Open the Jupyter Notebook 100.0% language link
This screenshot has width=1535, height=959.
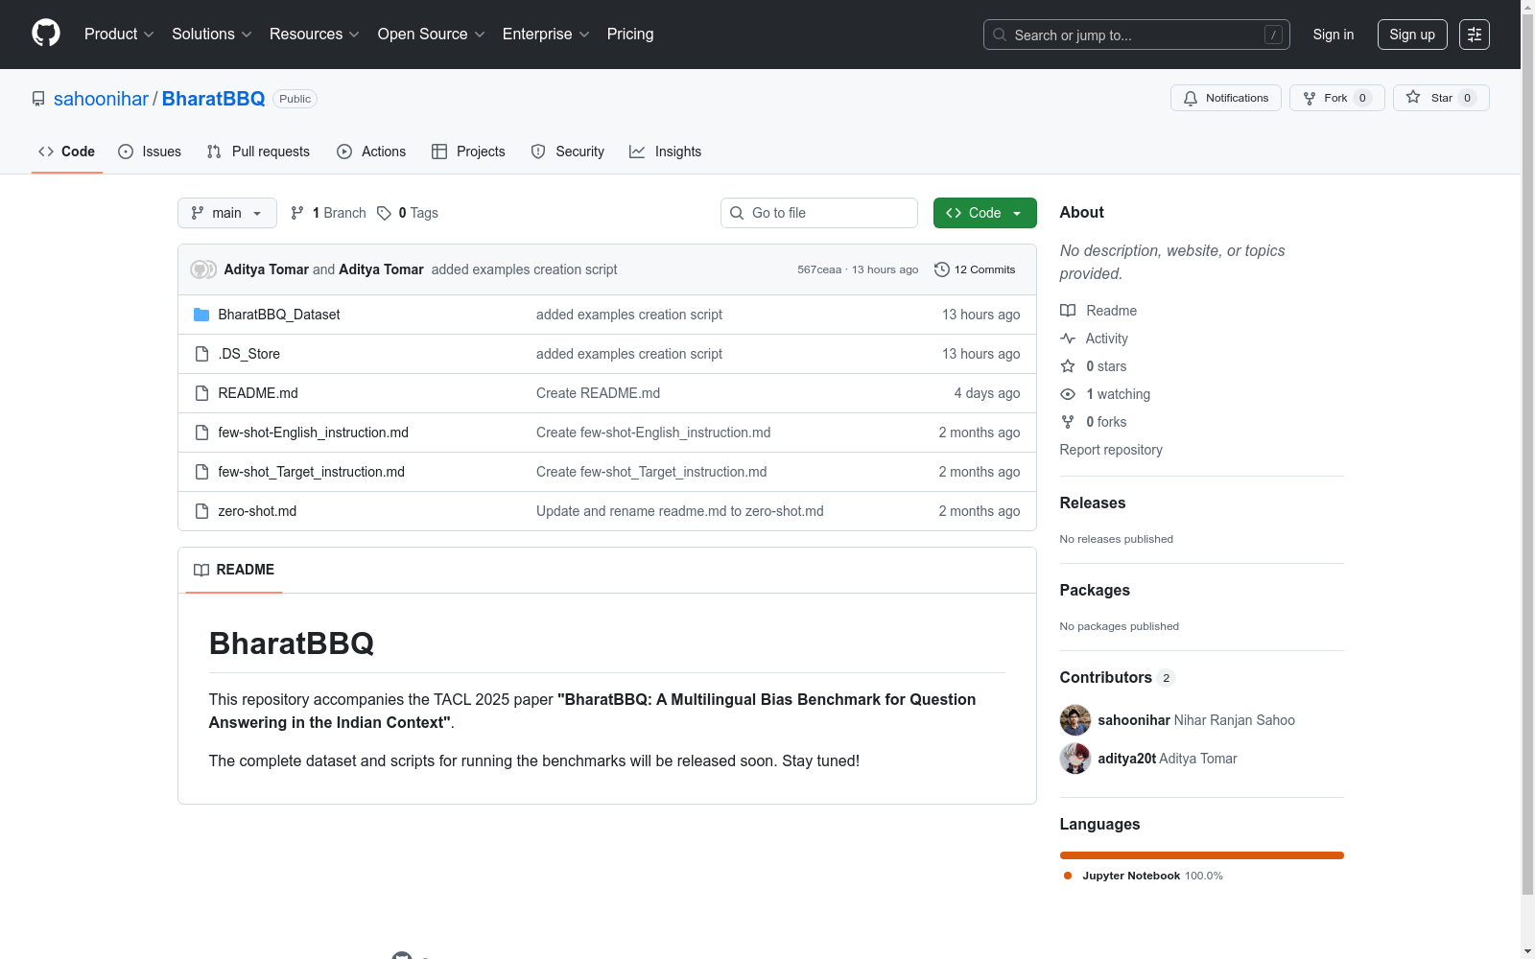(1144, 876)
